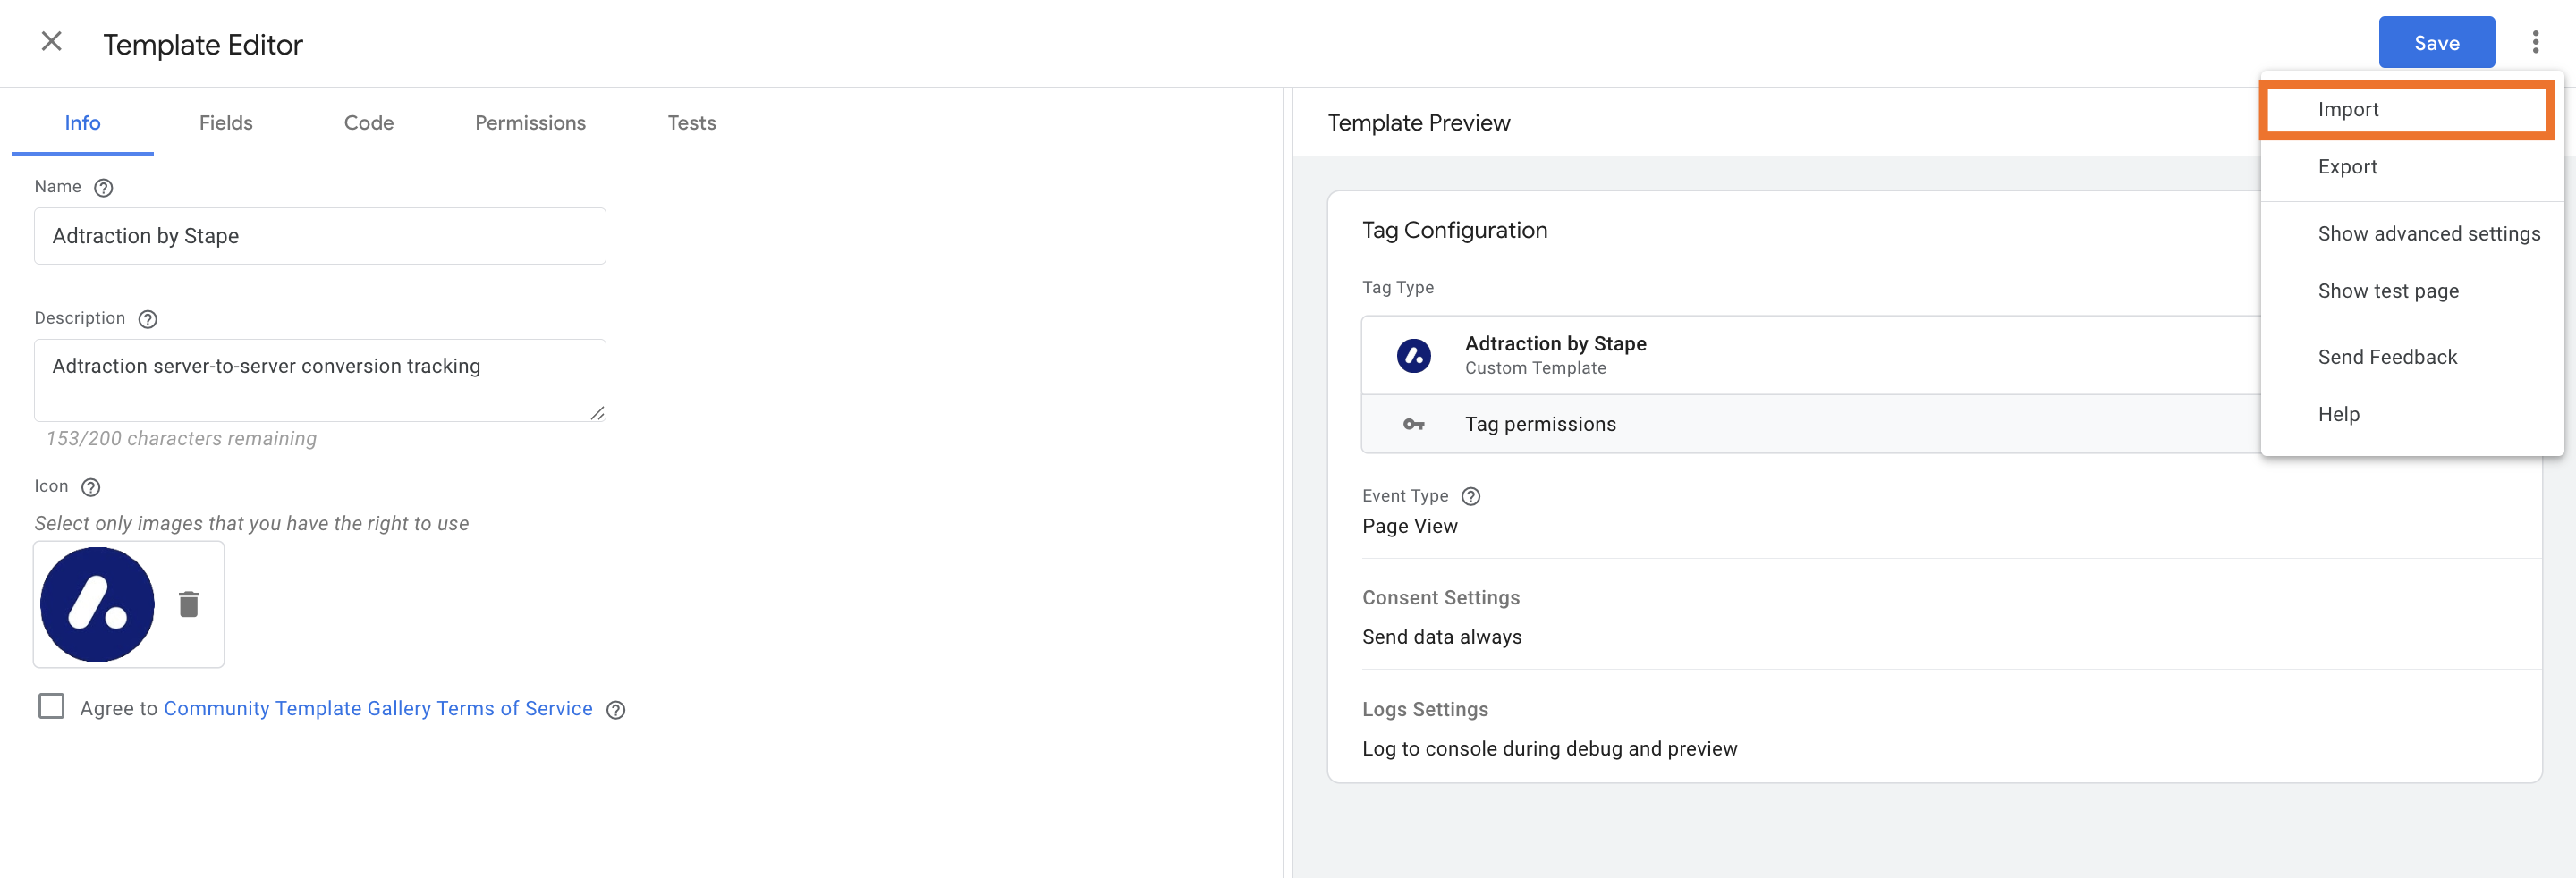Click the blue Save button
The width and height of the screenshot is (2576, 878).
point(2436,42)
